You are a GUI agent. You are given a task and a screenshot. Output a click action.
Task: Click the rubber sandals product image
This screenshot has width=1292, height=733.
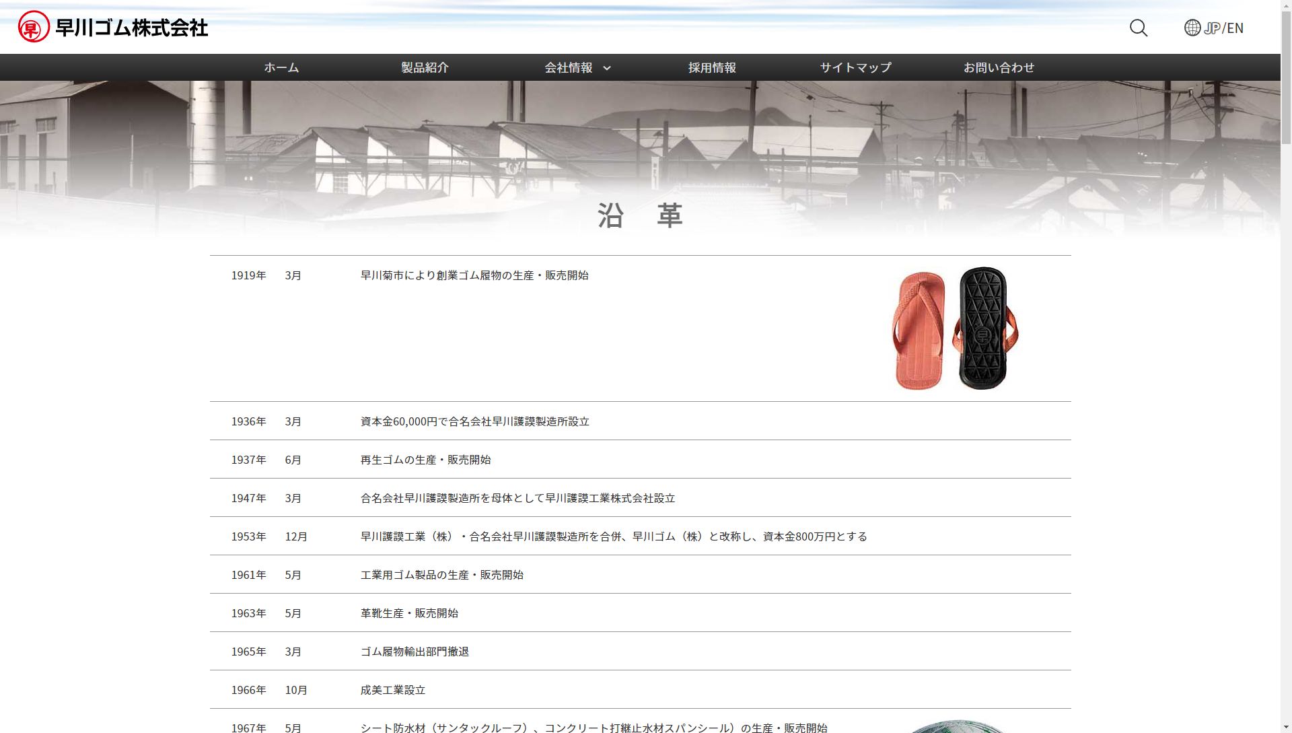click(x=956, y=328)
